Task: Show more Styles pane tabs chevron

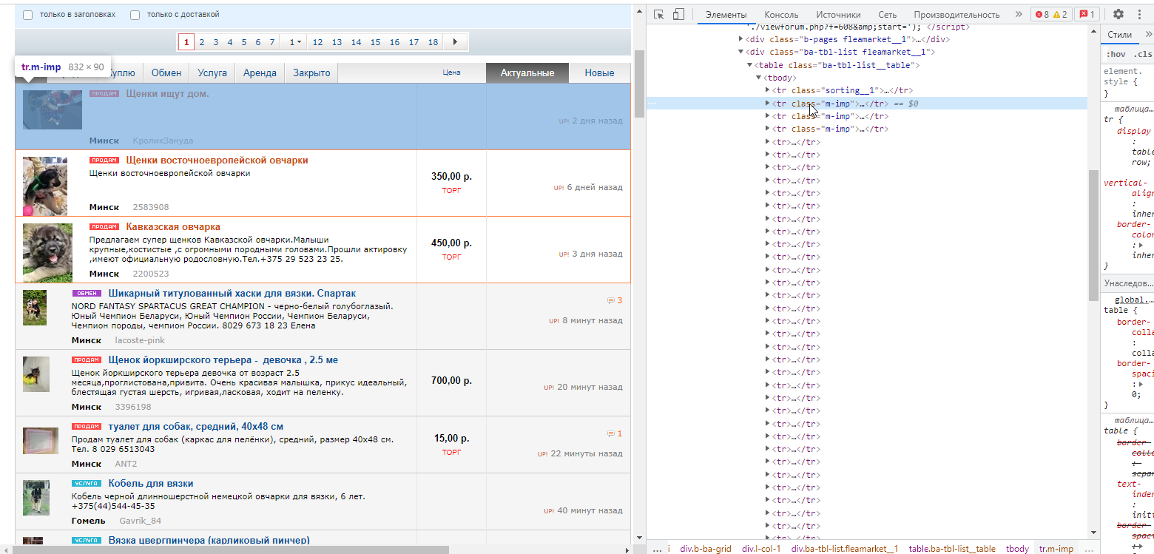Action: pyautogui.click(x=1148, y=35)
